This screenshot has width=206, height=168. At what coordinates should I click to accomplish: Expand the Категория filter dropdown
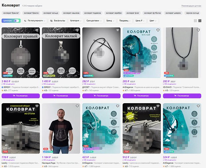pyautogui.click(x=76, y=21)
